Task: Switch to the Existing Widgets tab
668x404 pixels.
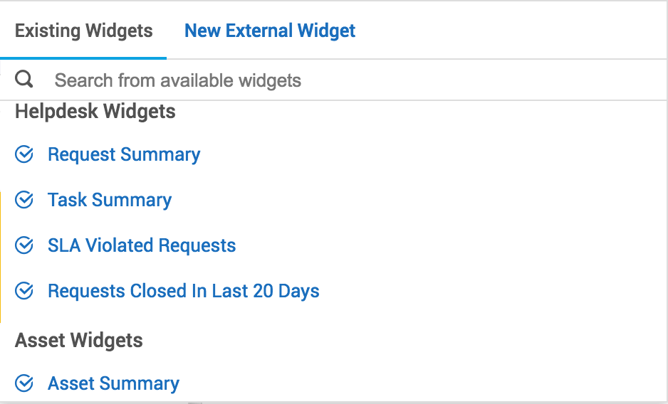Action: [x=84, y=31]
